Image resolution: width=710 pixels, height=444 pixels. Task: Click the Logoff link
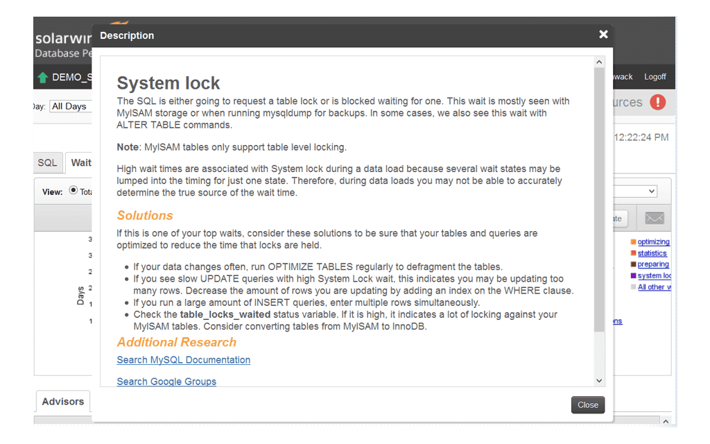(x=655, y=76)
